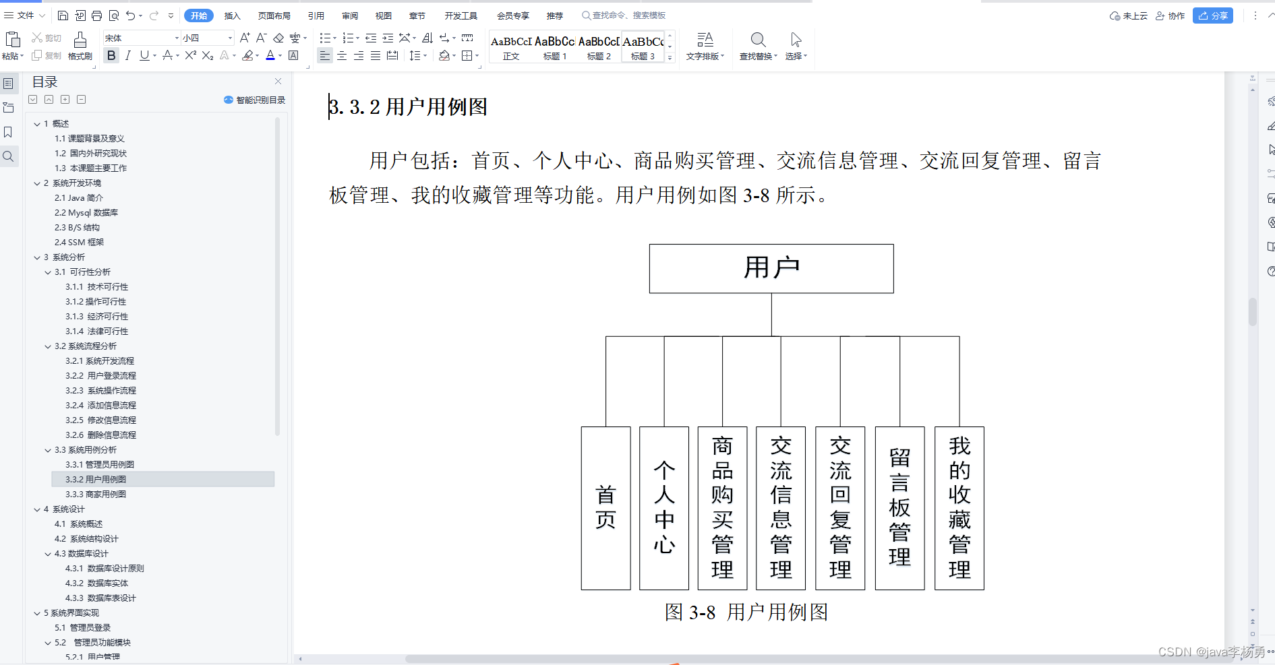Toggle align right
This screenshot has width=1275, height=665.
359,55
